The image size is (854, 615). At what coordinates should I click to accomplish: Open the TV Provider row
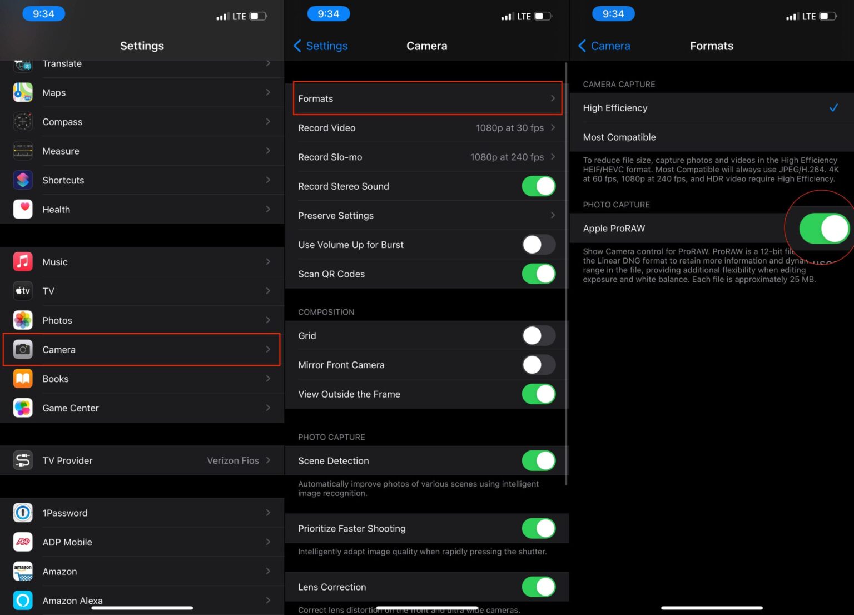[x=142, y=460]
